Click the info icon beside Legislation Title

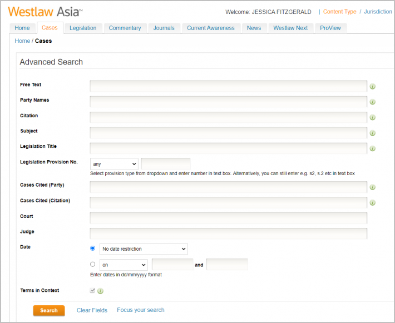pyautogui.click(x=372, y=148)
